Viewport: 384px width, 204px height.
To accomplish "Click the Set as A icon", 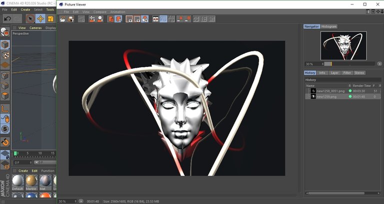I will coord(180,19).
